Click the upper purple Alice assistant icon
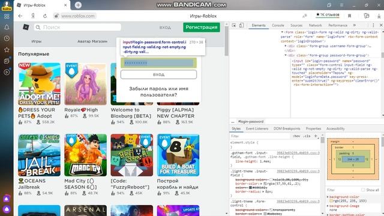 [x=7, y=199]
